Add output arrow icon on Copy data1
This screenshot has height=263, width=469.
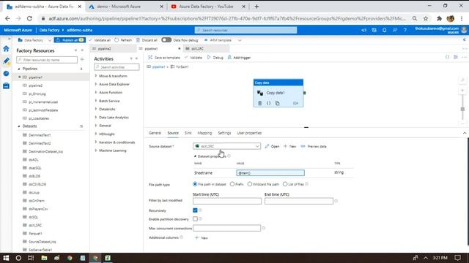pos(295,103)
